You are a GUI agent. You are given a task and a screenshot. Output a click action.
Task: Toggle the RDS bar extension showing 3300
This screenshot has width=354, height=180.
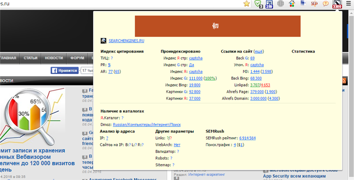pyautogui.click(x=337, y=4)
